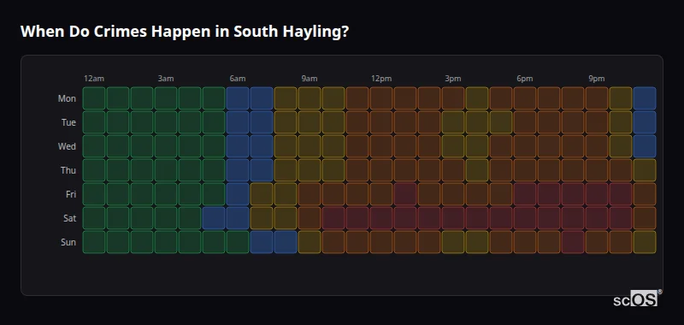Select the Tuesday 10pm yellow cell
Viewport: 684px width, 325px height.
pyautogui.click(x=621, y=122)
